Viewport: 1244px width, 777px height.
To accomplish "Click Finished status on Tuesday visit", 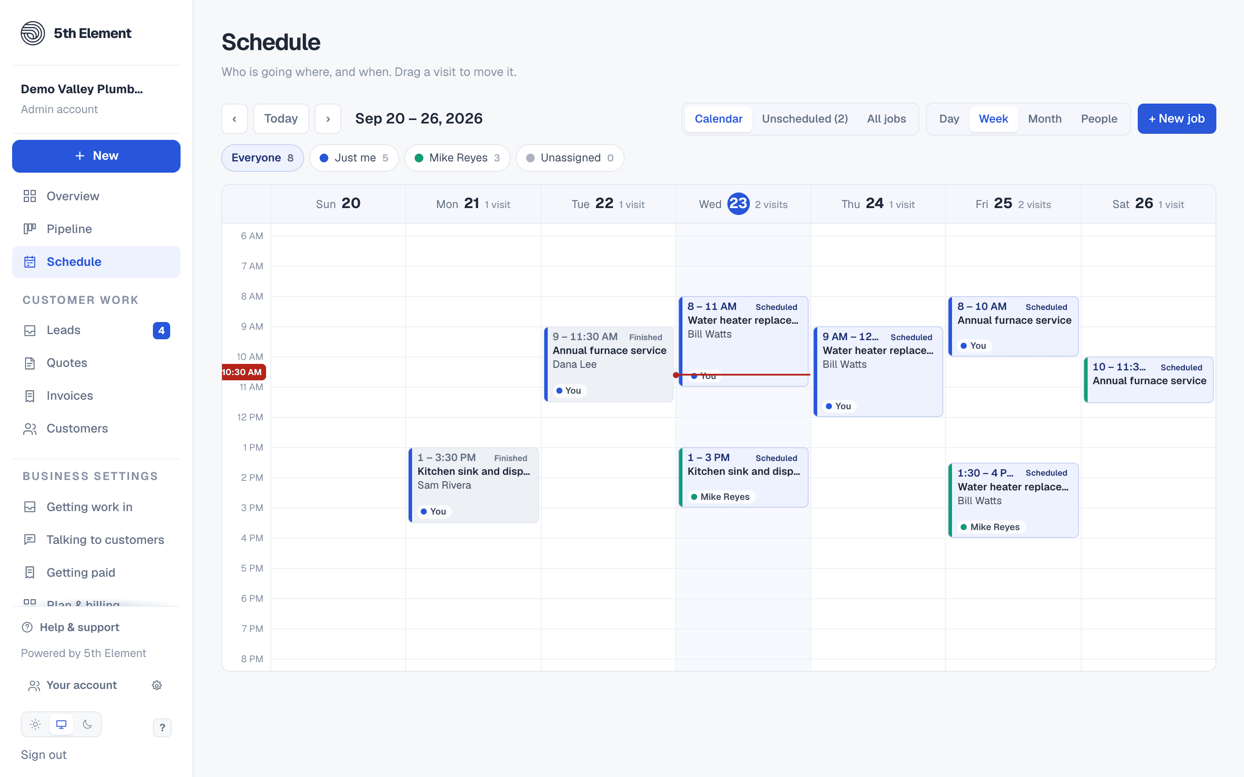I will [x=646, y=337].
